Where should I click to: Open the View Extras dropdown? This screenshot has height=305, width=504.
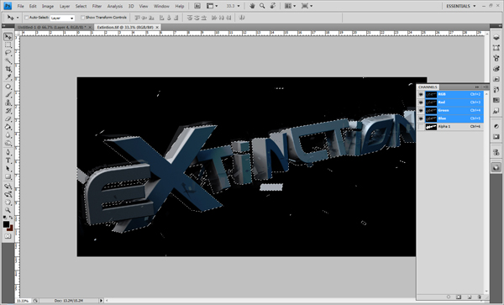212,6
